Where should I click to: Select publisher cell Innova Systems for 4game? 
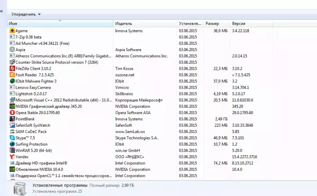click(x=129, y=31)
